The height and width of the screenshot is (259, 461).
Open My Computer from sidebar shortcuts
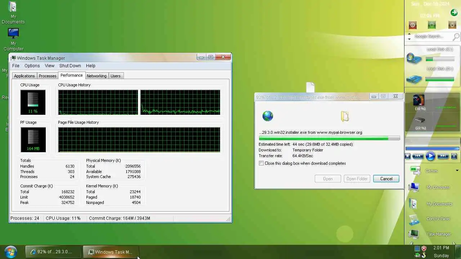point(414,187)
